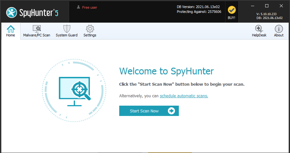Screen dimensions: 290x153
Task: Open the HelpDesk section
Action: pos(259,31)
